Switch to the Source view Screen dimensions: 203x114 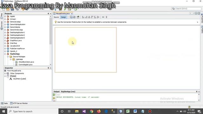coord(56,17)
